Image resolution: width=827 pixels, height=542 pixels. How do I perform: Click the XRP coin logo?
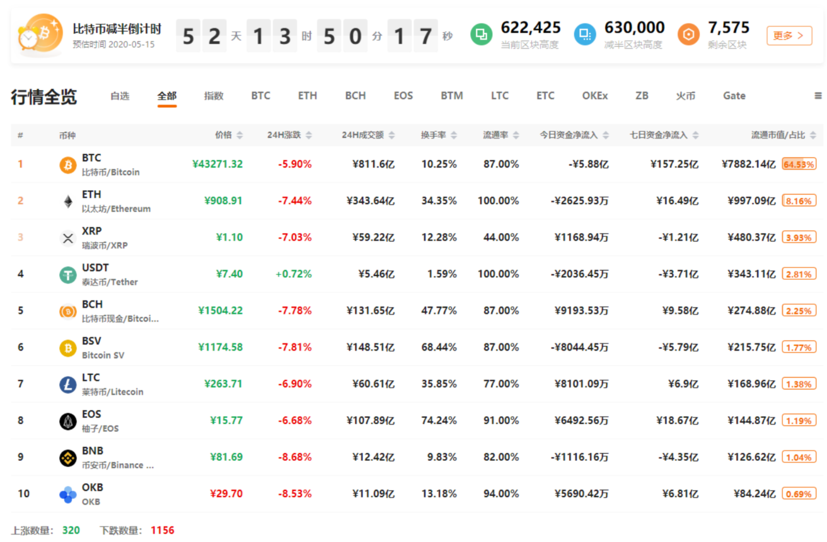coord(67,238)
